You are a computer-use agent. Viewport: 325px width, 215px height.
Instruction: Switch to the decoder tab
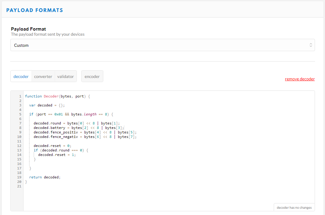(x=21, y=76)
